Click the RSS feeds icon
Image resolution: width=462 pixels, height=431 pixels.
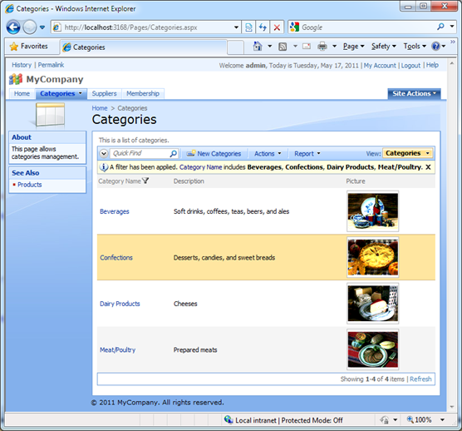283,47
